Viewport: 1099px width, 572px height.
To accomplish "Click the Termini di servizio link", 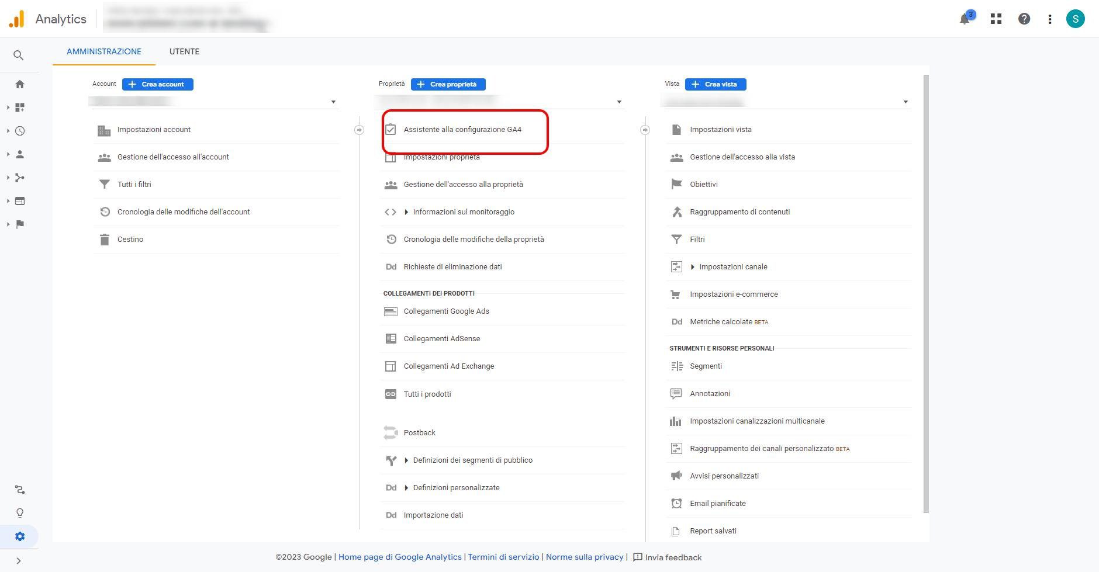I will 503,557.
